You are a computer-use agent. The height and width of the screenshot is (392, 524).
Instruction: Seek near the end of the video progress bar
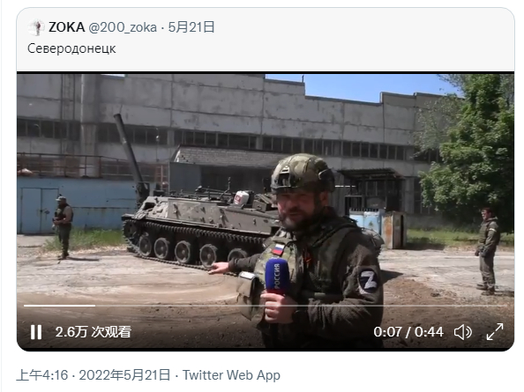click(498, 306)
